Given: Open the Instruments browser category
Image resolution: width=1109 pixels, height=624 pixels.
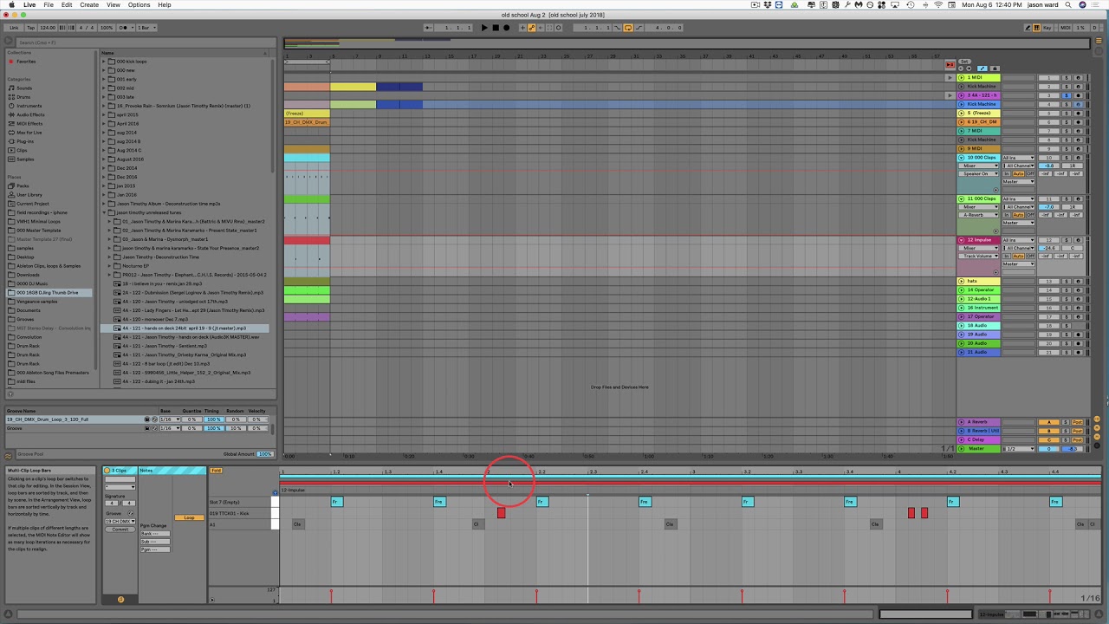Looking at the screenshot, I should click(29, 106).
